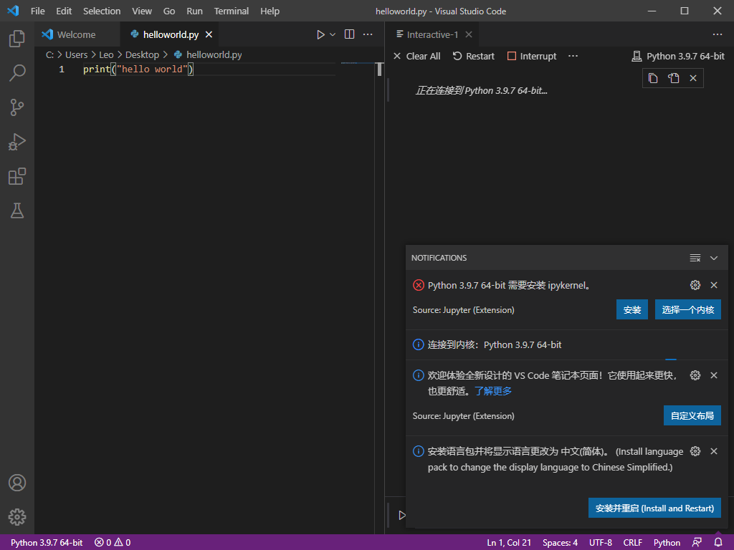Open the Accounts menu icon
The image size is (734, 550).
coord(17,483)
